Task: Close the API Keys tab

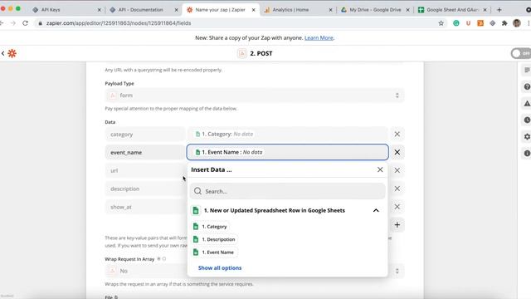Action: [x=99, y=10]
